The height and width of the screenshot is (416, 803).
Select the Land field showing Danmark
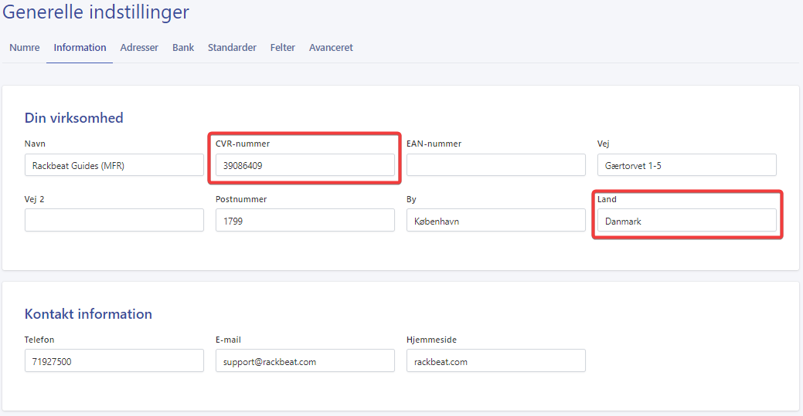coord(686,221)
